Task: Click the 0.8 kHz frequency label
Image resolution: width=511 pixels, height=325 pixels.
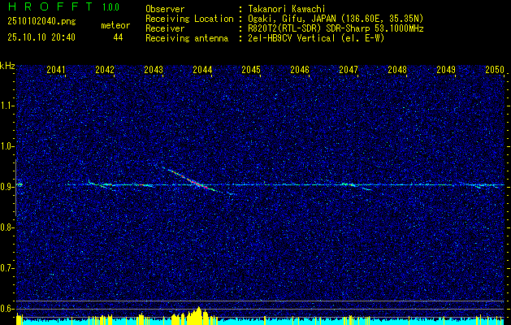Action: tap(6, 227)
